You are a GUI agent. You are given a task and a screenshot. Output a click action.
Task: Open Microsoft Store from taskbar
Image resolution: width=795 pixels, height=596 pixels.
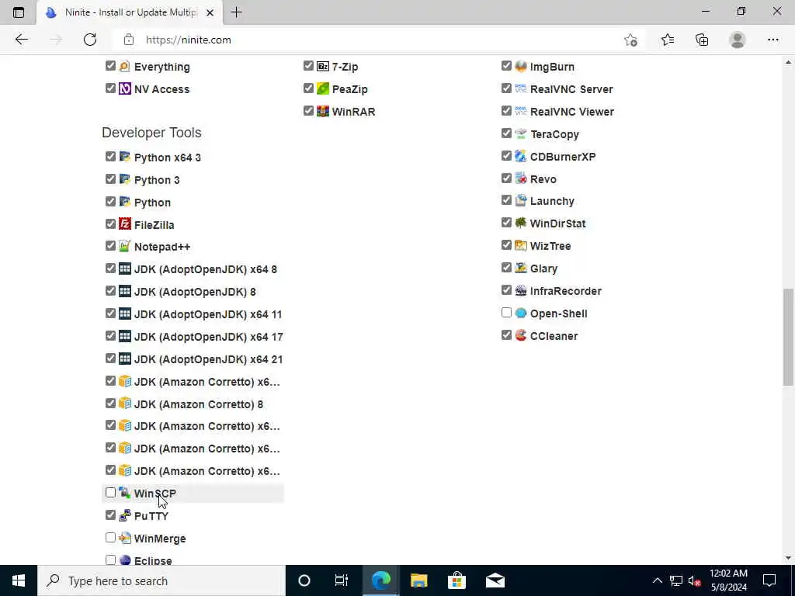click(457, 580)
